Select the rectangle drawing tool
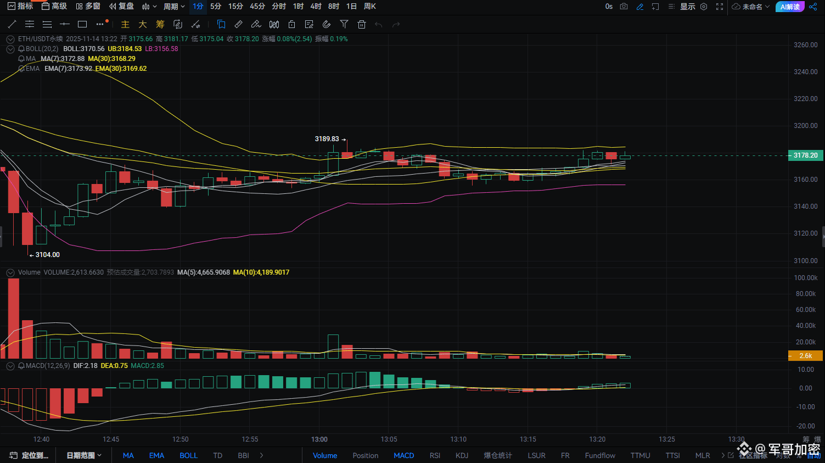 click(82, 24)
